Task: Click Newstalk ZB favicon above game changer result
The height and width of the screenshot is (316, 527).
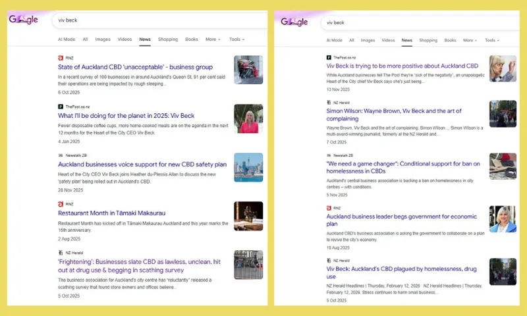Action: pyautogui.click(x=329, y=155)
